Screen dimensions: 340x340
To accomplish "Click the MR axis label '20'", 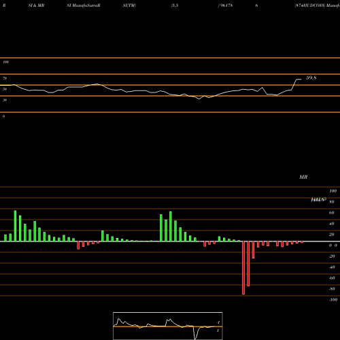I will pyautogui.click(x=332, y=235).
